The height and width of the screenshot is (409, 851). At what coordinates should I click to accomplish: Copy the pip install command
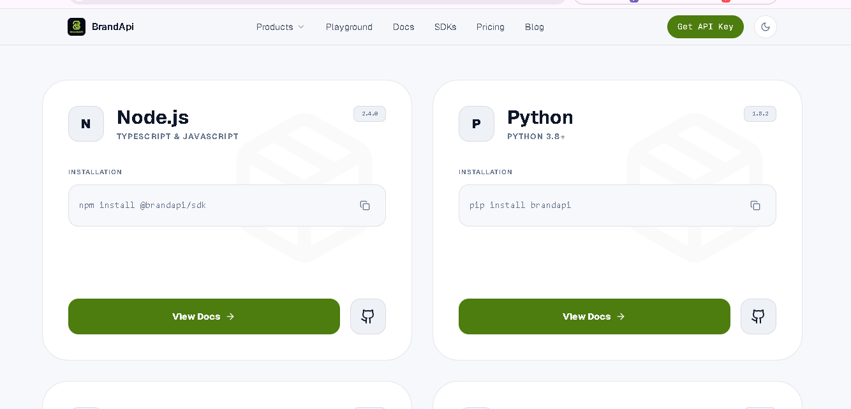point(755,205)
